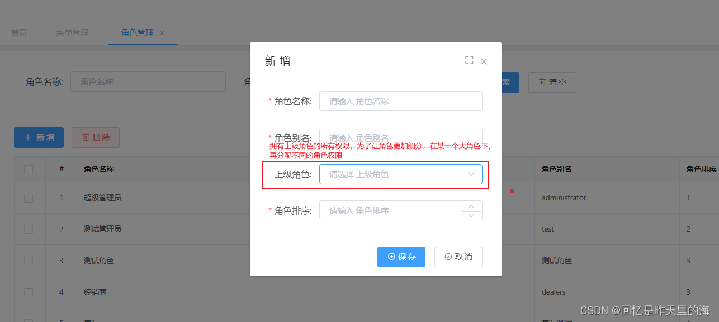
Task: Check the 测试角色 row checkbox
Action: [29, 261]
